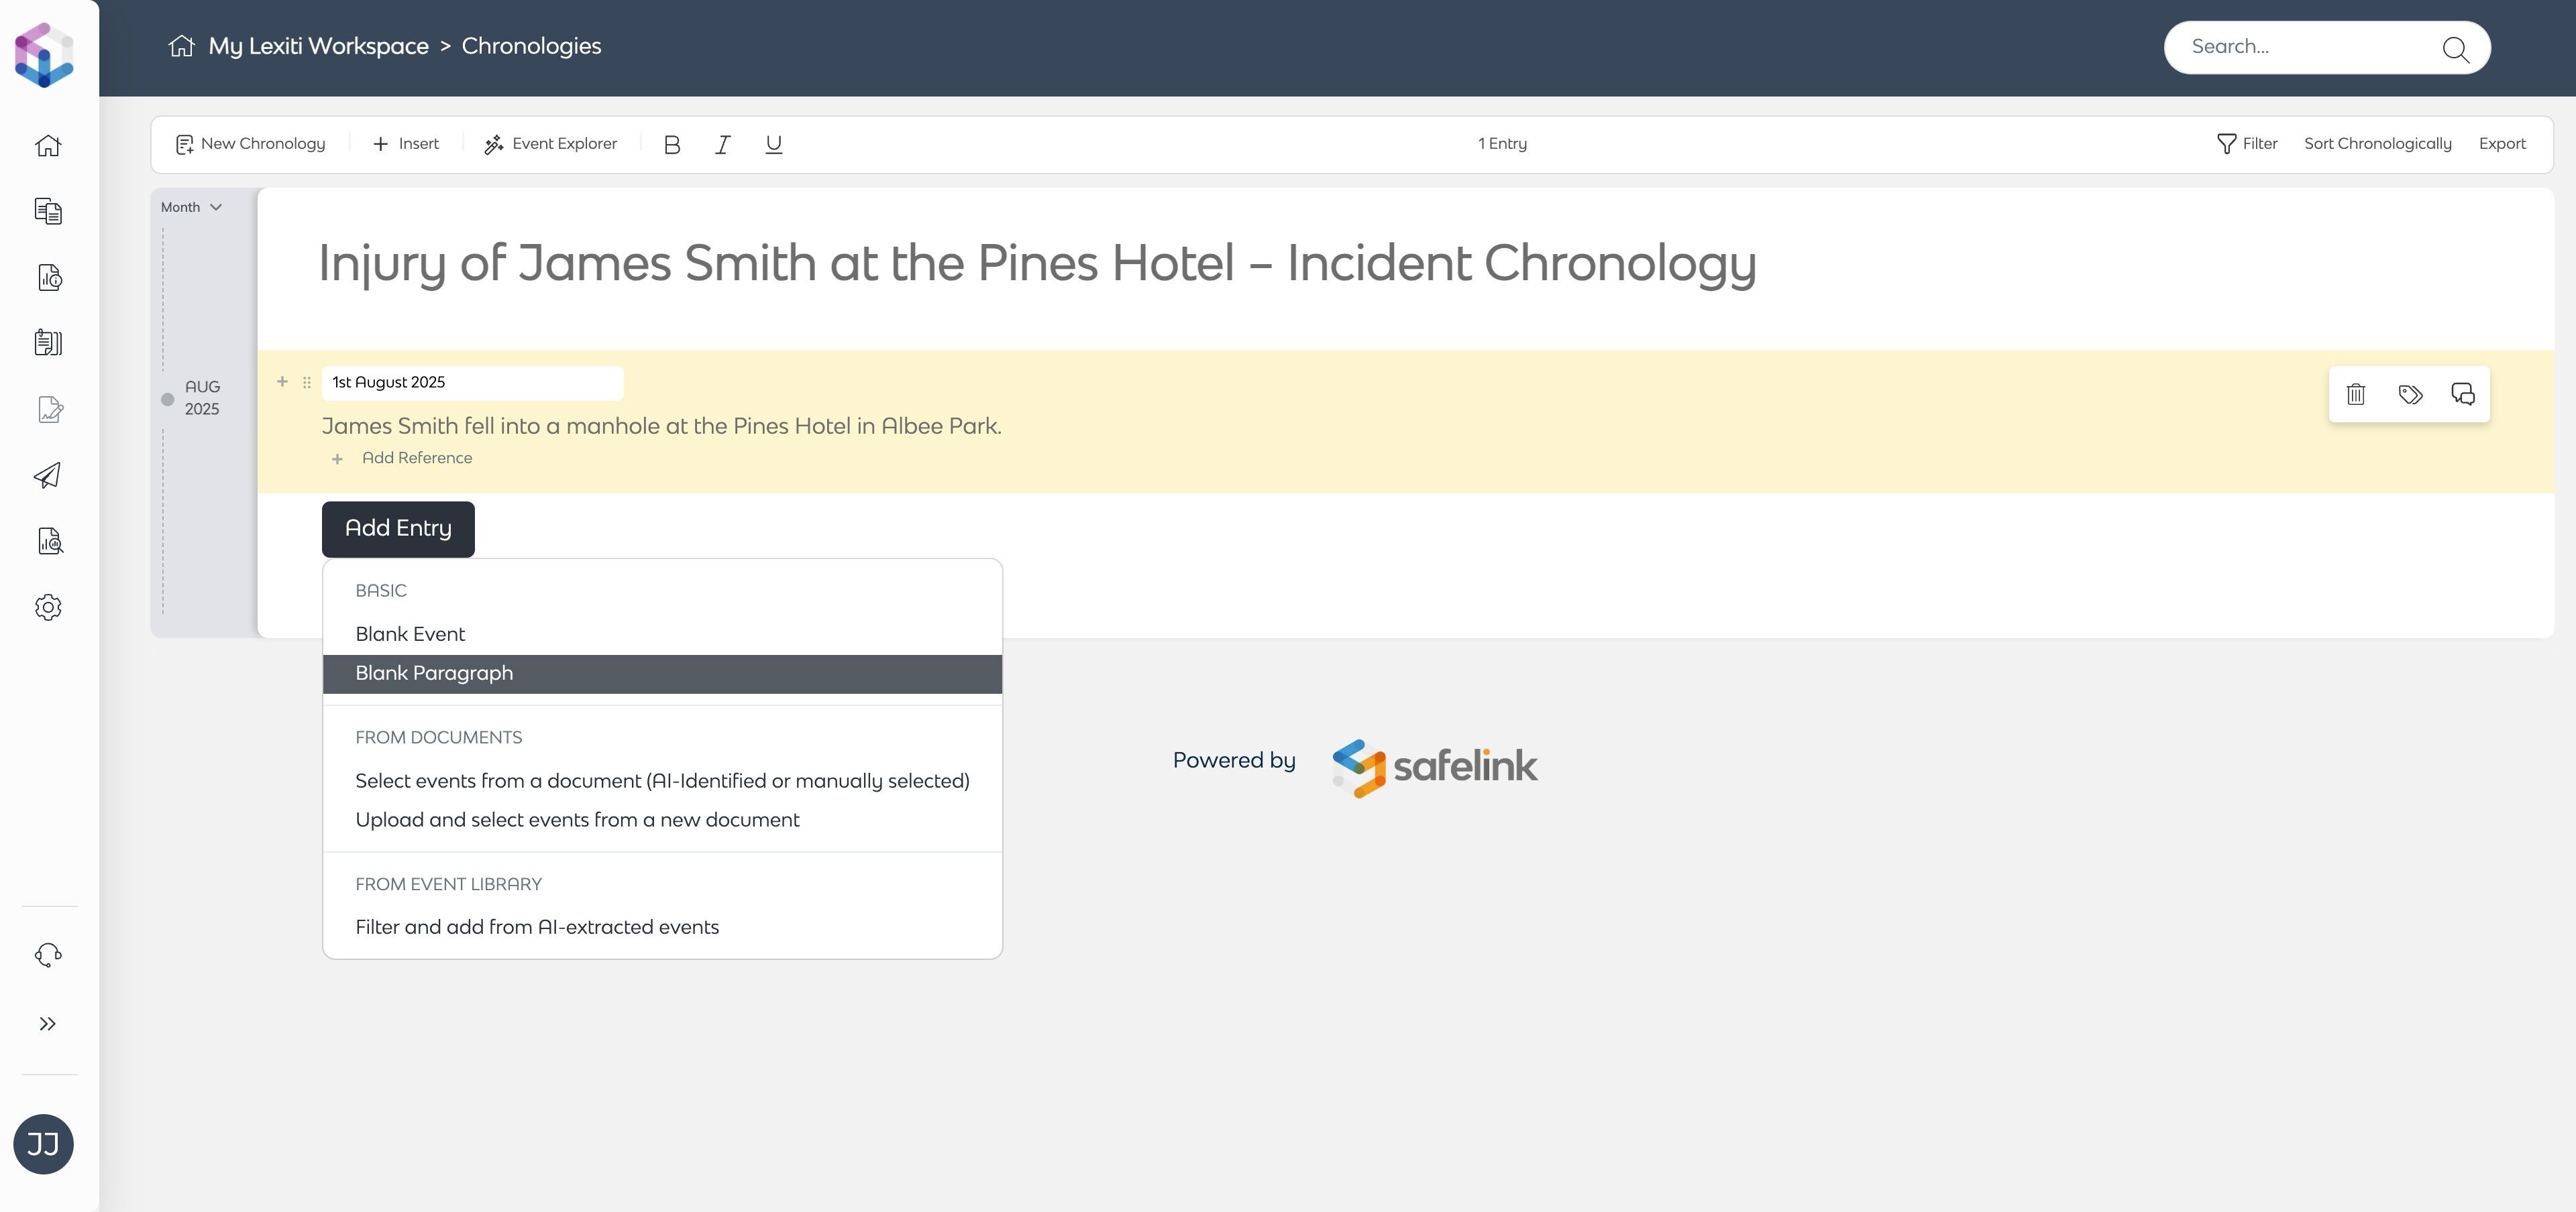Open the comments icon on the entry

pyautogui.click(x=2462, y=395)
